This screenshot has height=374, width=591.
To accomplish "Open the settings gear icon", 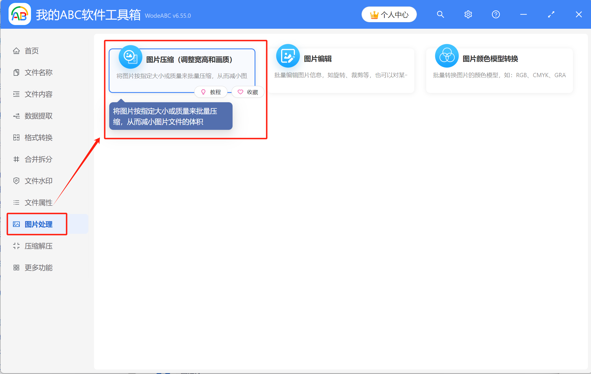I will [x=468, y=15].
